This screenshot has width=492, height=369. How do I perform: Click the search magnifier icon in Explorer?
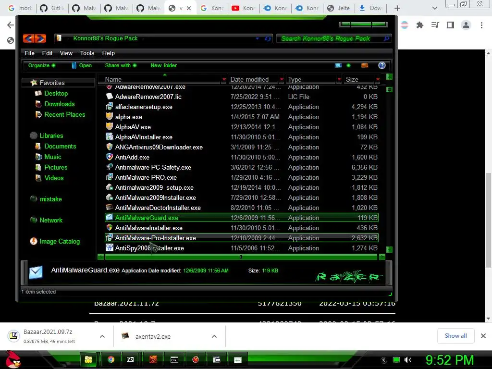point(387,38)
